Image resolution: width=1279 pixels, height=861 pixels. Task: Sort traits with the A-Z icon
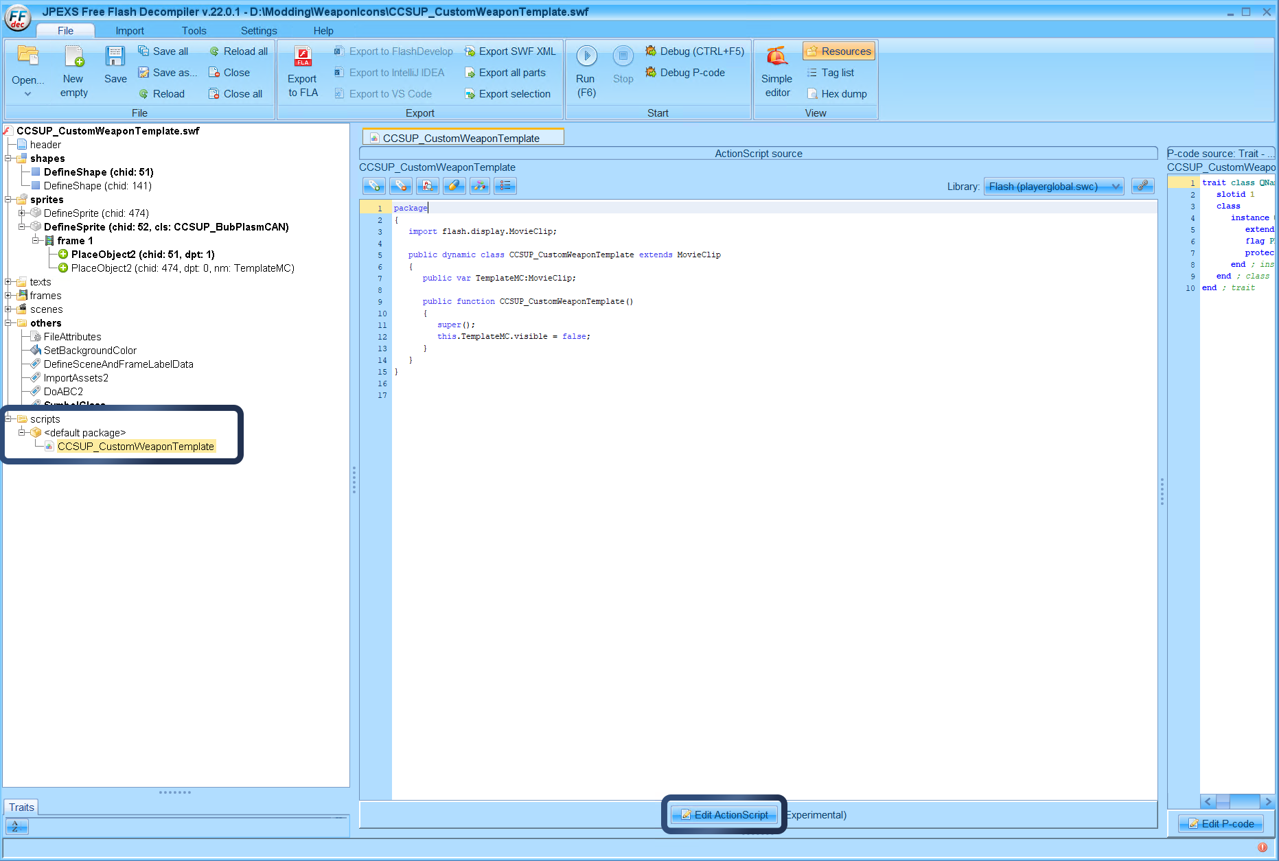16,827
